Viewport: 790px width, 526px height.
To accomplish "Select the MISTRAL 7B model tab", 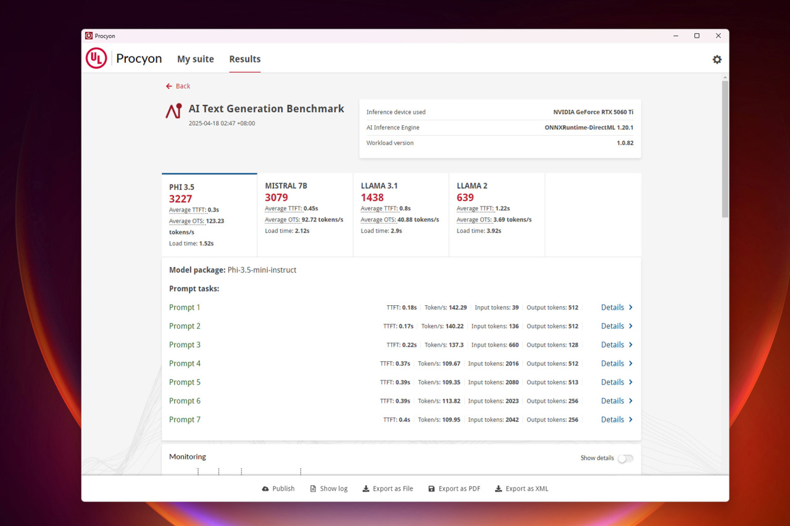I will pos(306,215).
